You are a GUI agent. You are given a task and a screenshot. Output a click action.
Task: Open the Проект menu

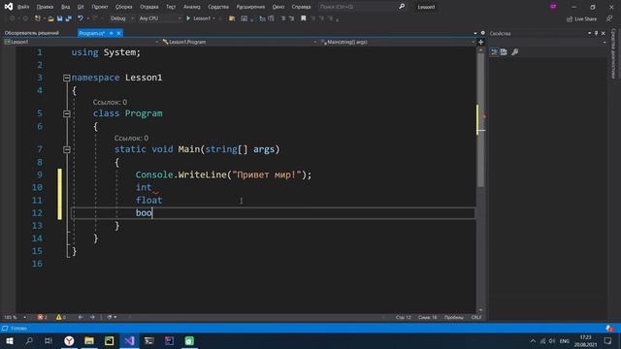coord(99,7)
